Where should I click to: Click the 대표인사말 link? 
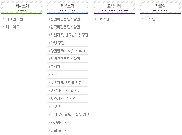click(14, 19)
